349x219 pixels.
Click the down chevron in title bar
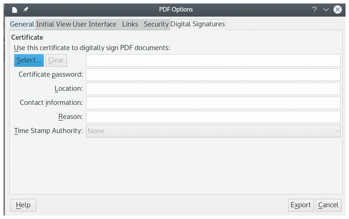(326, 10)
